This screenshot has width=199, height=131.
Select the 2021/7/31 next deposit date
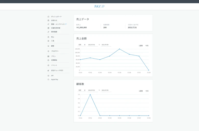click(132, 27)
